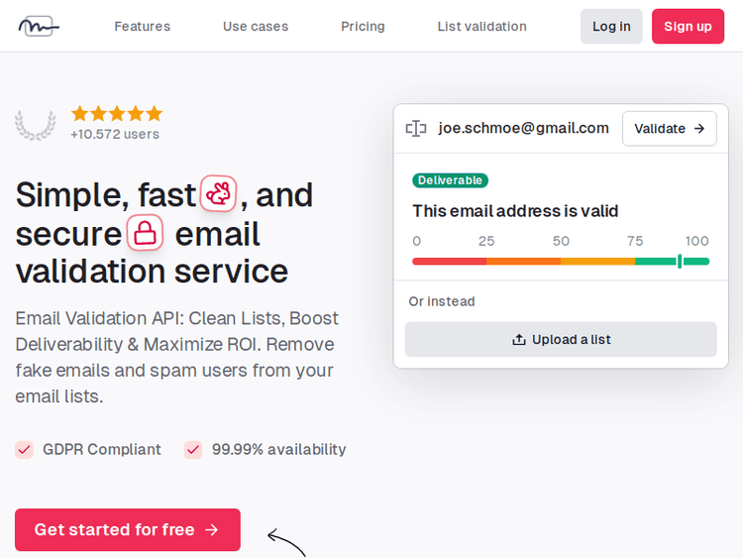The image size is (743, 558).
Task: Click the rabbit icon beside 'fast'
Action: 218,194
